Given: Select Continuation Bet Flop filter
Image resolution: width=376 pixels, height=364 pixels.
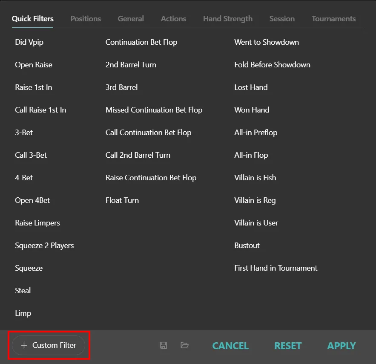Looking at the screenshot, I should [141, 42].
